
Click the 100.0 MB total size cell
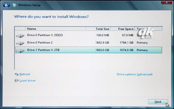click(x=103, y=35)
